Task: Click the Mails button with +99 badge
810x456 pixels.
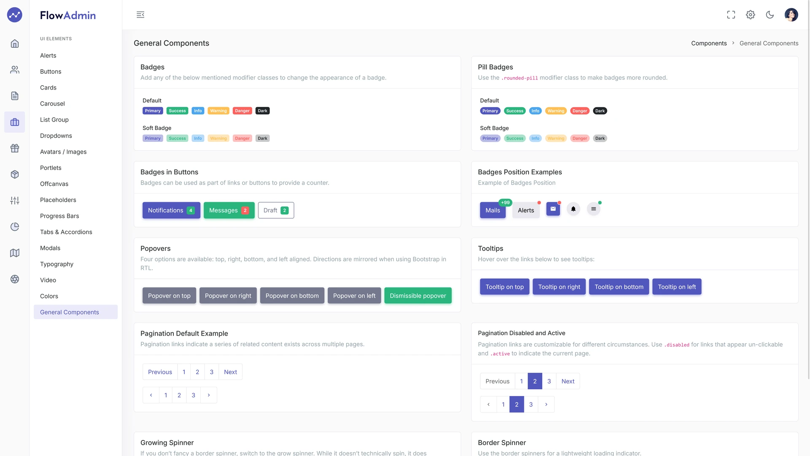Action: pyautogui.click(x=493, y=210)
